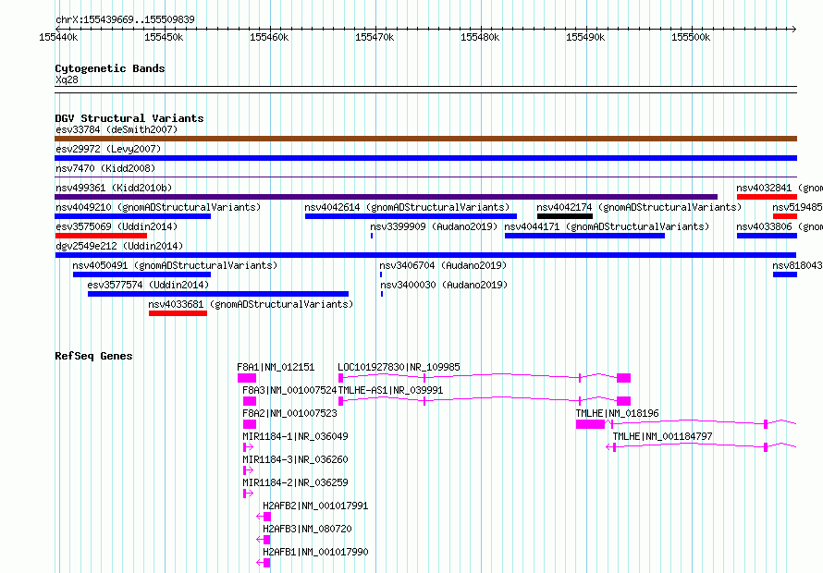823x573 pixels.
Task: Click the purple nsv499361 Kidd2010b bar
Action: (386, 197)
